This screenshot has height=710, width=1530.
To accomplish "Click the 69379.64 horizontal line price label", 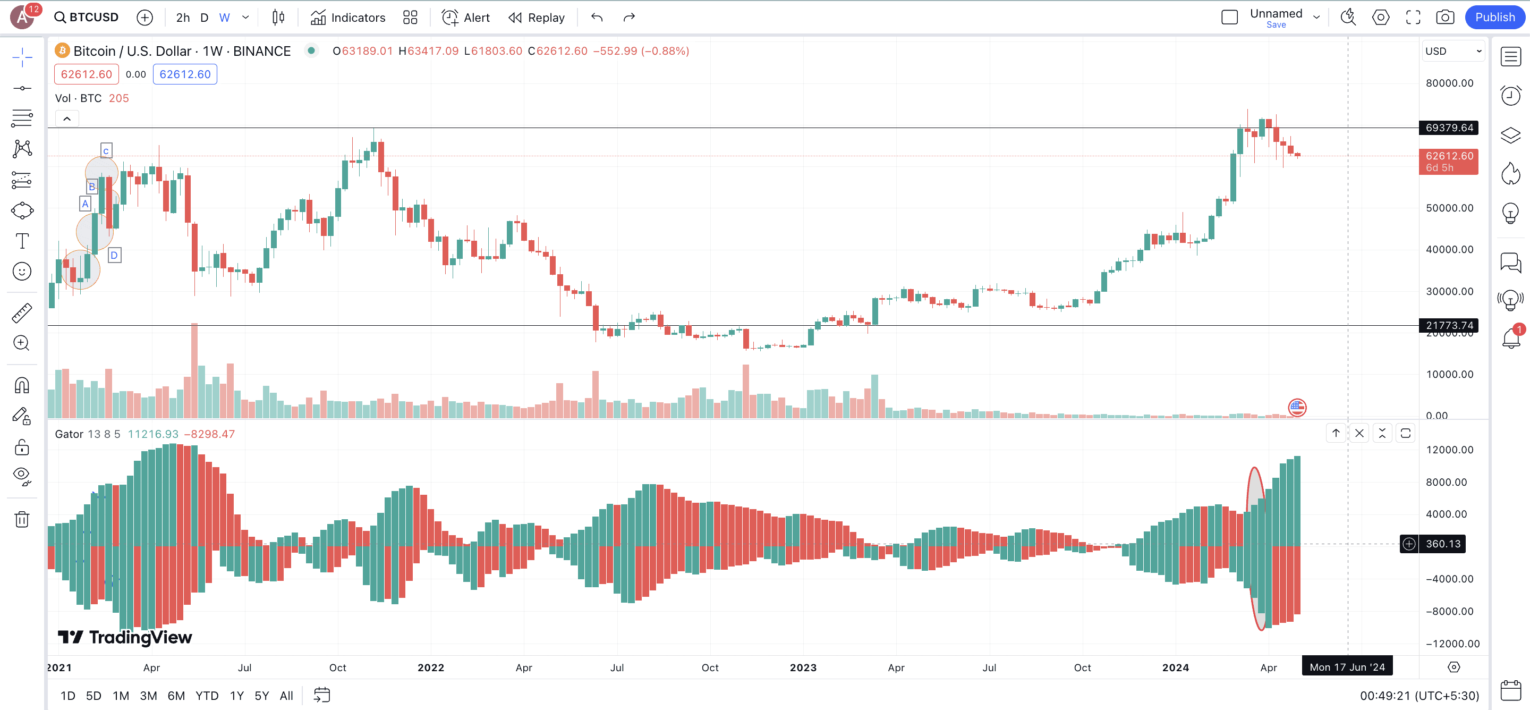I will pos(1449,128).
